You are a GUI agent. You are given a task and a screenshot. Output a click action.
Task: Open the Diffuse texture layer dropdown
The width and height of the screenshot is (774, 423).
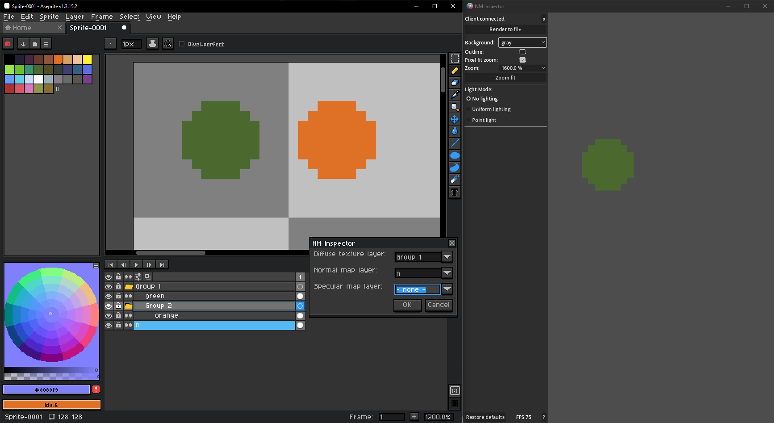point(447,257)
